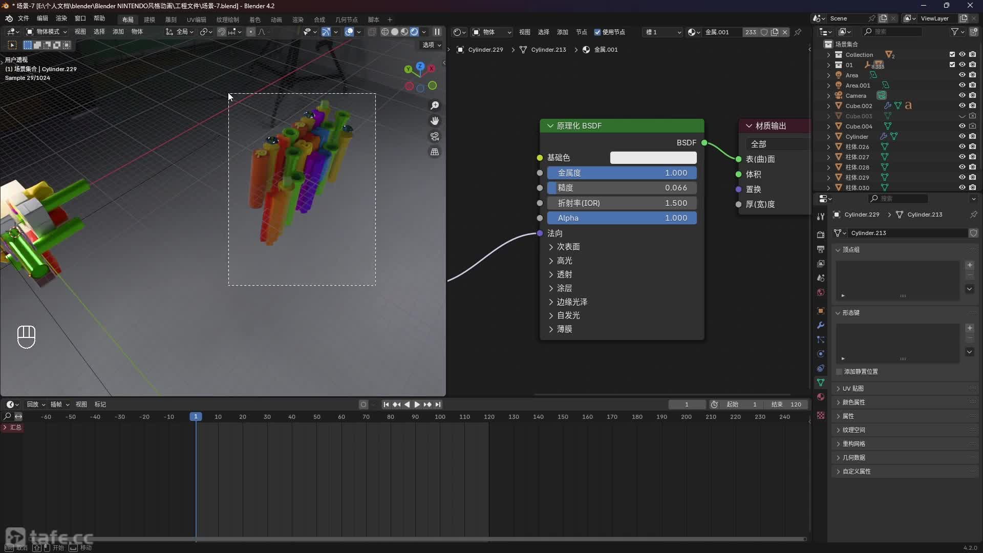Toggle viewport overlays button
Viewport: 983px width, 553px height.
pos(349,32)
